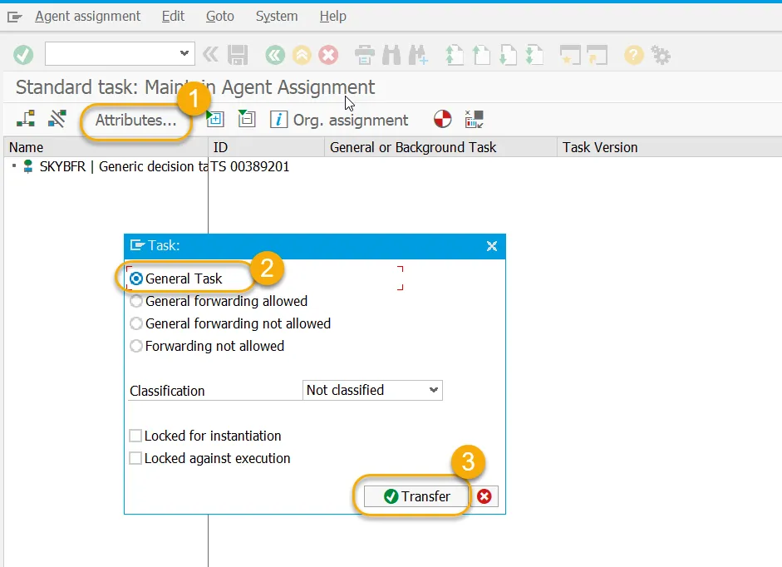The image size is (782, 567).
Task: Check Locked for instantiation
Action: (x=135, y=436)
